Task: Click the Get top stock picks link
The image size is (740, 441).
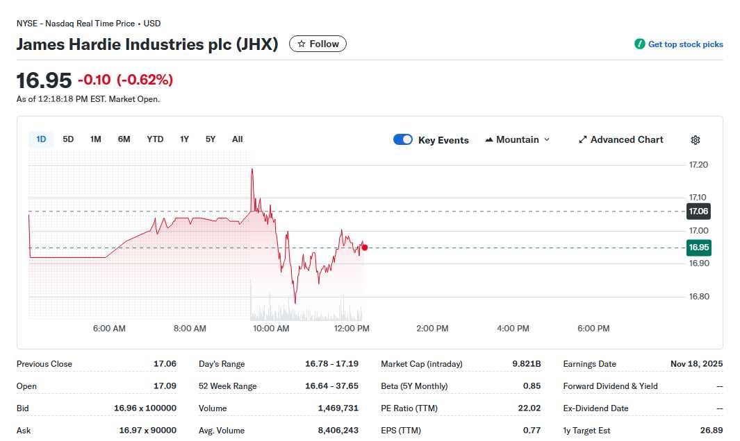Action: click(x=685, y=43)
